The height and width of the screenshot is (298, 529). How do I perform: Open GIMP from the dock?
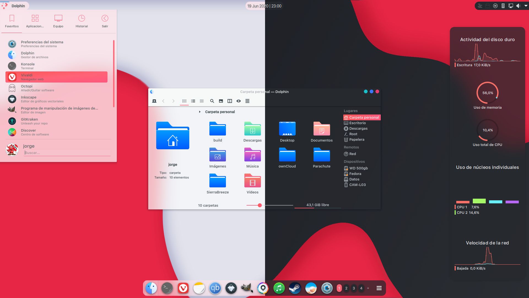point(247,288)
